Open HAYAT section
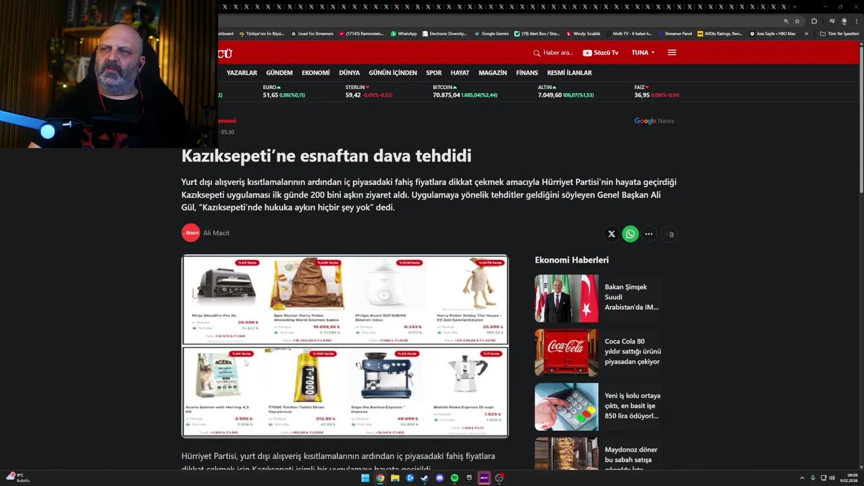This screenshot has width=864, height=486. click(x=460, y=73)
